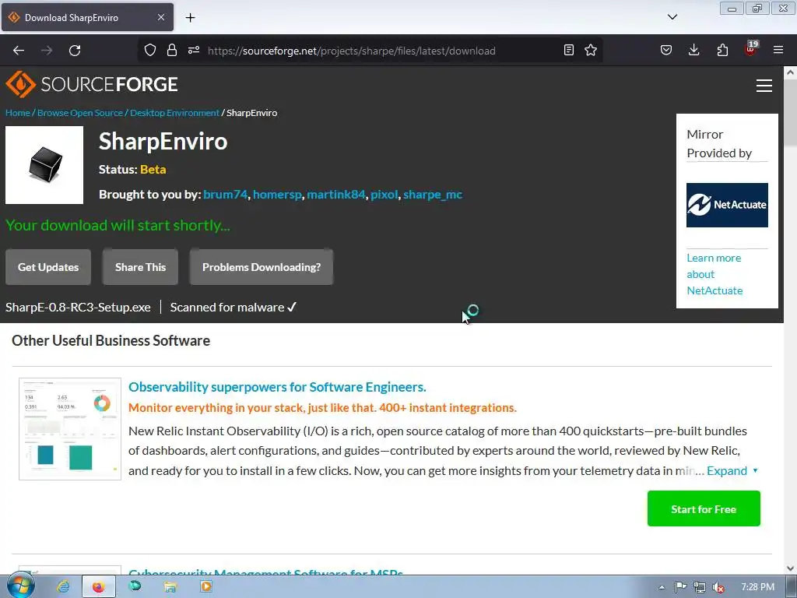Click the SourceForge logo
The image size is (797, 598).
coord(92,84)
